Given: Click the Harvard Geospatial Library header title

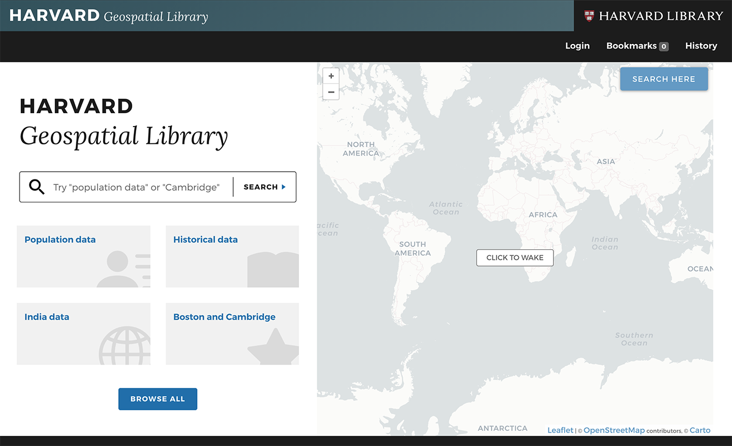Looking at the screenshot, I should point(109,16).
